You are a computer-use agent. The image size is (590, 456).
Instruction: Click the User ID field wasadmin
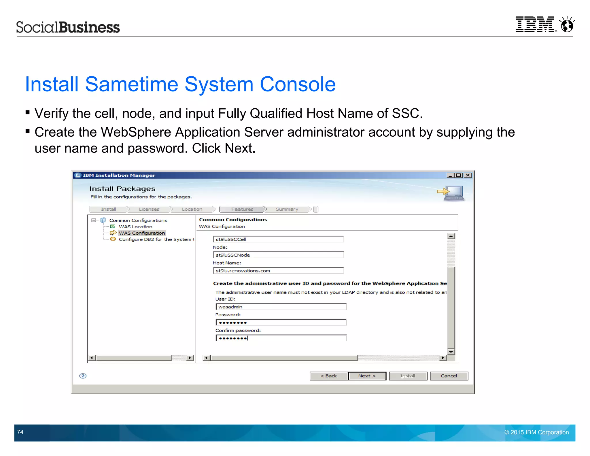click(281, 307)
